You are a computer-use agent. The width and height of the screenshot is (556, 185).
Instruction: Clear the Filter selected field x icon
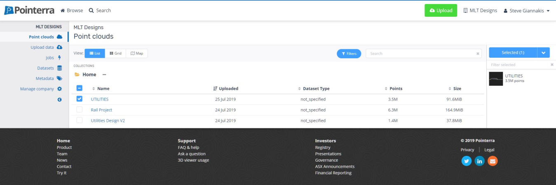pyautogui.click(x=552, y=65)
